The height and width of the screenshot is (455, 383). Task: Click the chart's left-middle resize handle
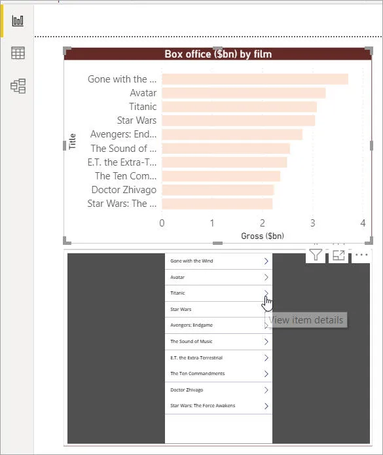[64, 146]
